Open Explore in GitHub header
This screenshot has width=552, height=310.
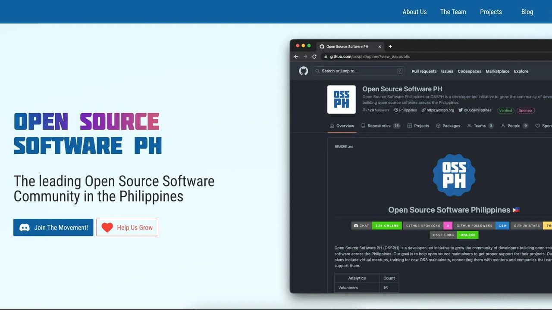coord(521,71)
